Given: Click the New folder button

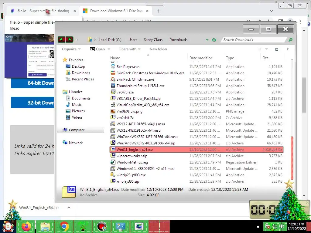Looking at the screenshot, I should click(x=159, y=49).
